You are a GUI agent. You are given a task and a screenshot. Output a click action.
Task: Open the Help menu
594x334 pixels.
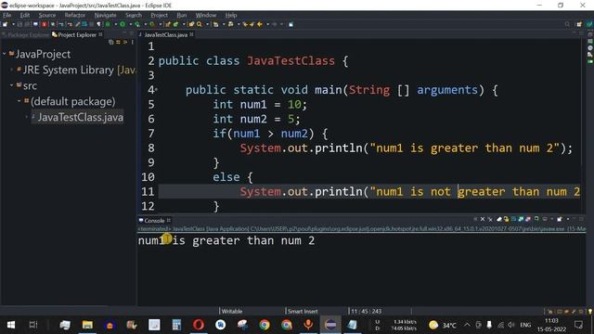pyautogui.click(x=231, y=15)
